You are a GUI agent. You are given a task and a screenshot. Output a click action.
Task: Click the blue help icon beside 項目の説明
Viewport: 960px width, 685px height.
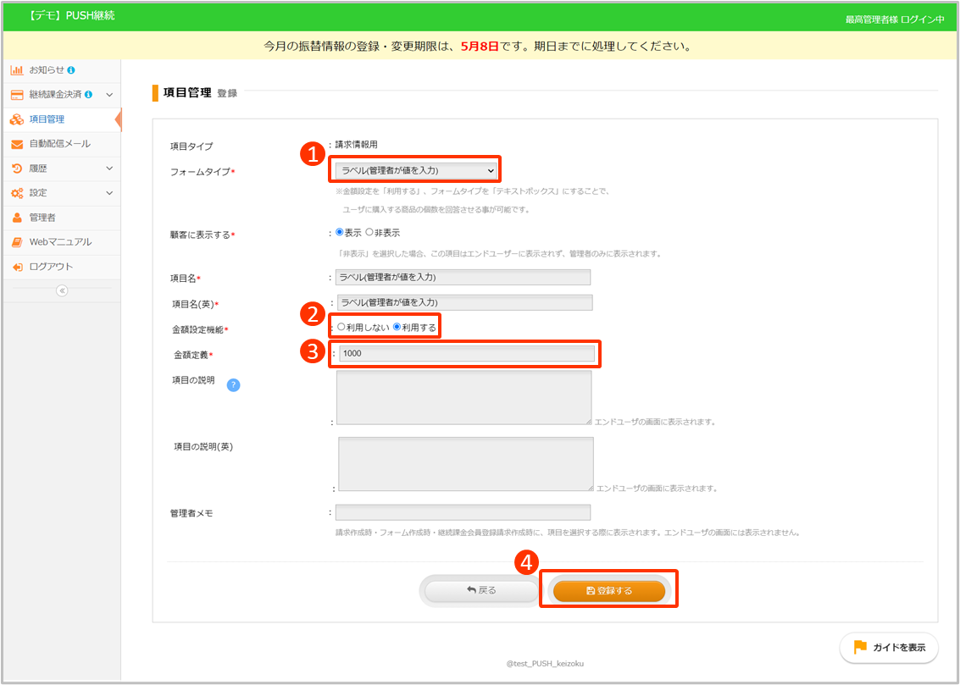[x=233, y=384]
